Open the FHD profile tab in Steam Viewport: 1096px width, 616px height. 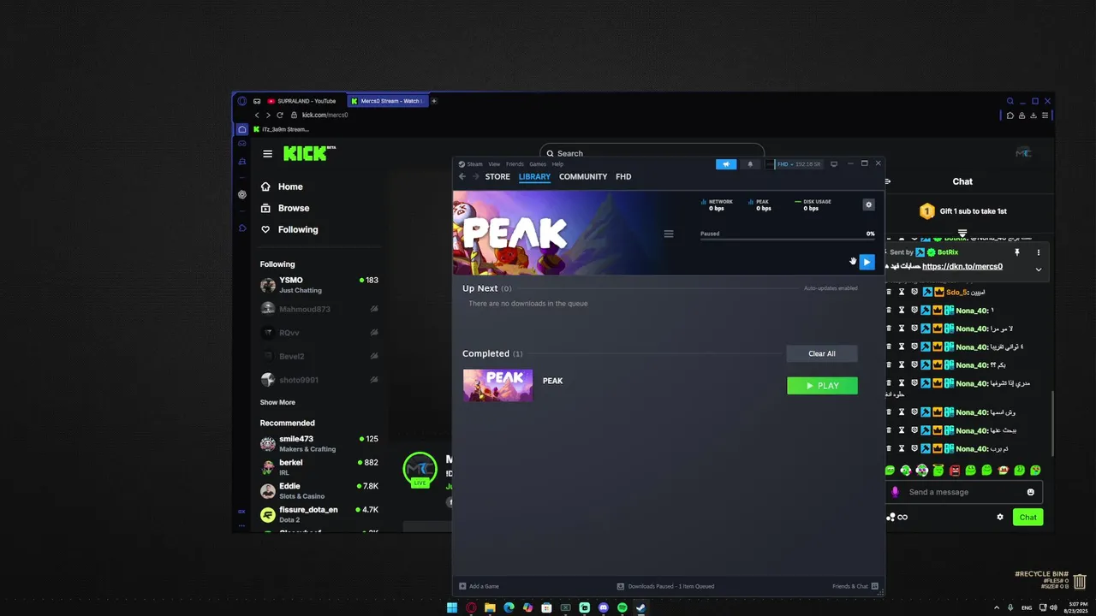tap(623, 176)
